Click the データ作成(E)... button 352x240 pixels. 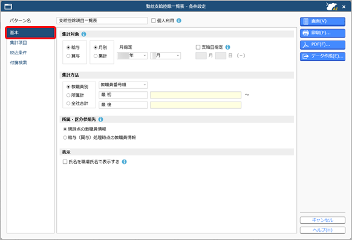(x=322, y=56)
